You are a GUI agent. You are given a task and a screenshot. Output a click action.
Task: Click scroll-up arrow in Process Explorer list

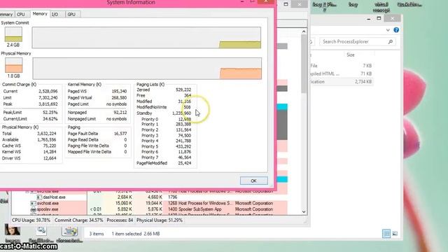pyautogui.click(x=304, y=31)
